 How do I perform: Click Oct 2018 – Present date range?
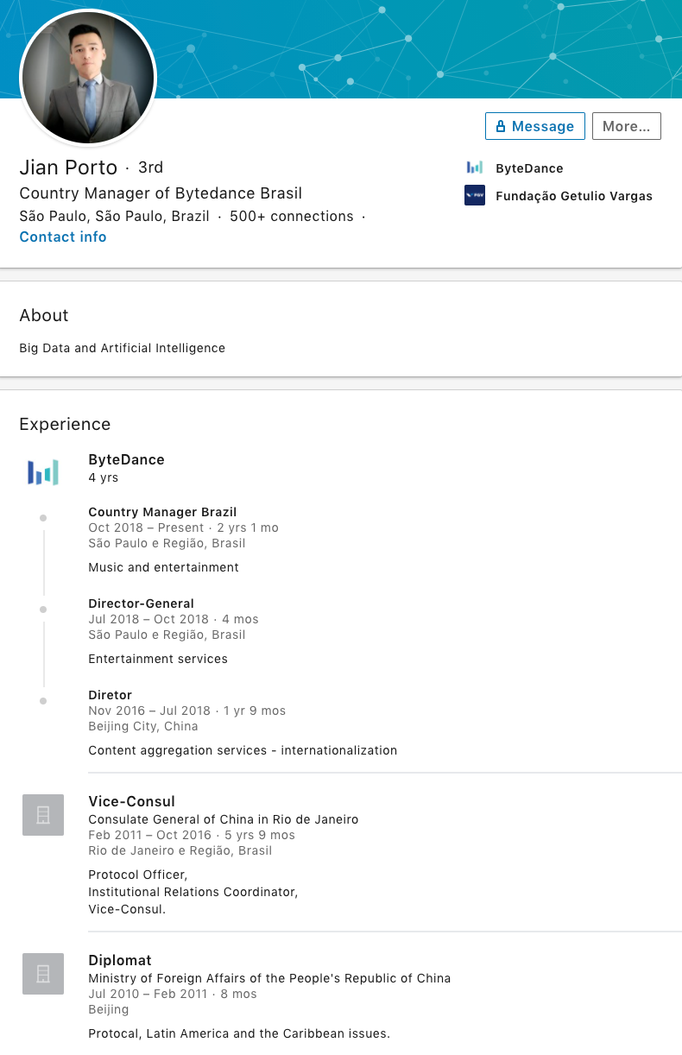point(146,527)
